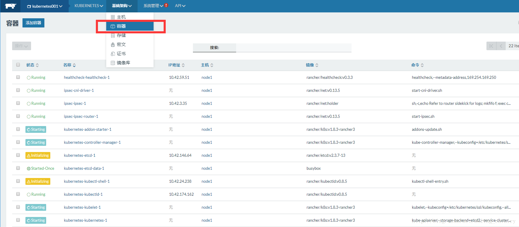This screenshot has height=227, width=519.
Task: Open the kubernetes-etcd-1 container link
Action: [80, 155]
